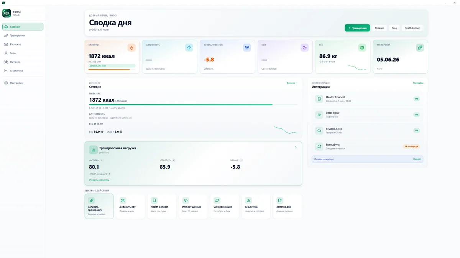
Task: Click the Health Connect quick action phone icon
Action: click(154, 200)
